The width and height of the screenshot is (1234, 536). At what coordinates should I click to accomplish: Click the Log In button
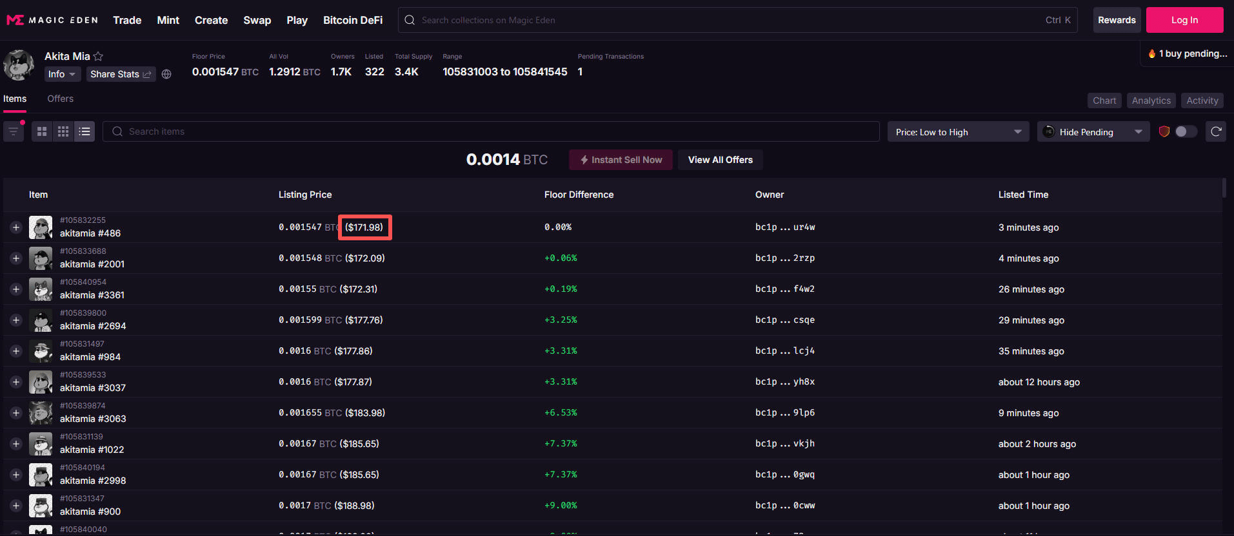point(1184,20)
